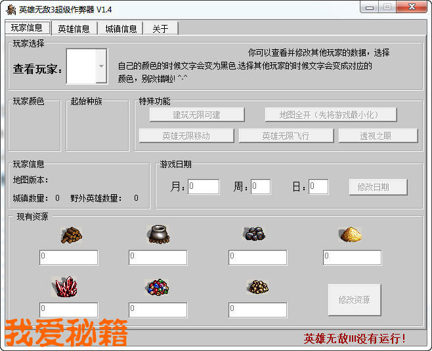Select the 玩家信息 tab
This screenshot has width=432, height=351.
pyautogui.click(x=27, y=28)
